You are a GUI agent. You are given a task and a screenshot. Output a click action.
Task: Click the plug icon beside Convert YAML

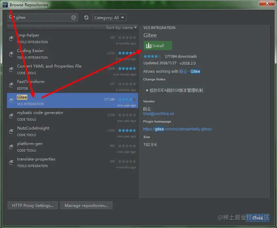pyautogui.click(x=12, y=69)
